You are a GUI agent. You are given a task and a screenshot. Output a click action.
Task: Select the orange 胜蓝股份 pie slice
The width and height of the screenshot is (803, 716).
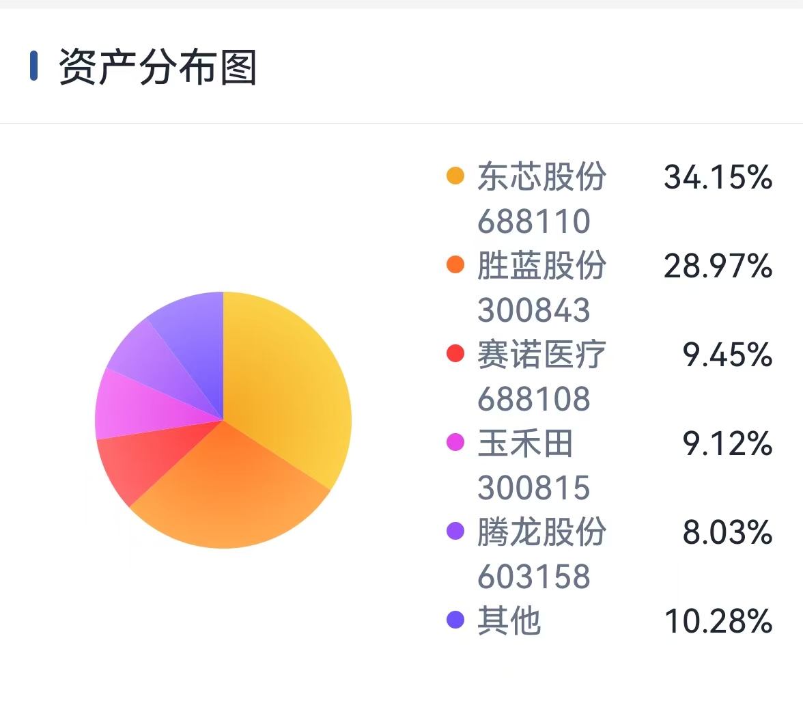pyautogui.click(x=231, y=492)
